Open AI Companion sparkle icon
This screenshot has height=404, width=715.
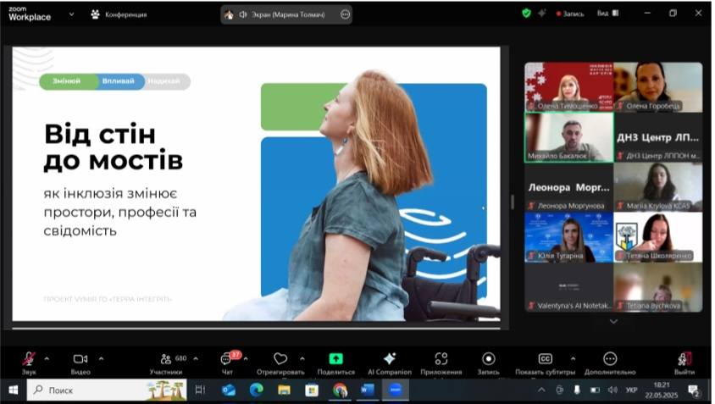point(389,359)
